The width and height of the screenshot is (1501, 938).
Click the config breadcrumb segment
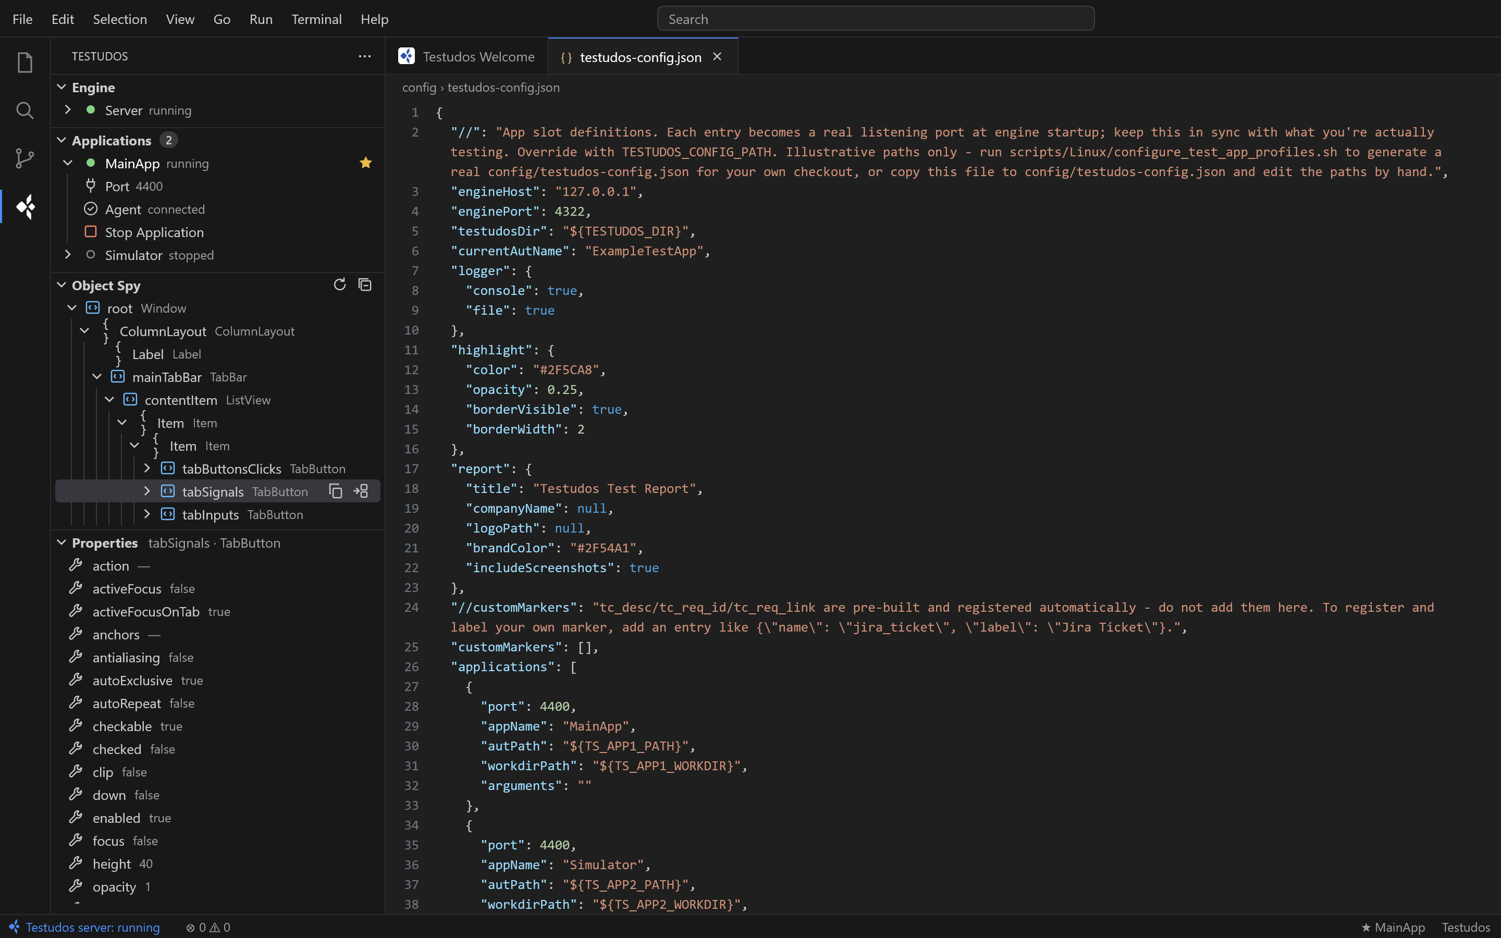419,88
